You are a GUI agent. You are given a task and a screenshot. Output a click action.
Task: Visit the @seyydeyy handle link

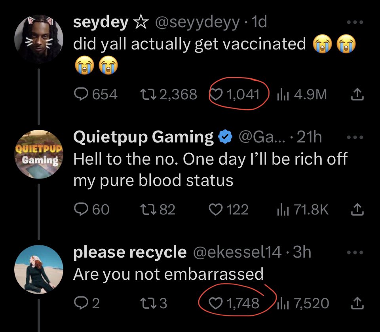tap(197, 22)
